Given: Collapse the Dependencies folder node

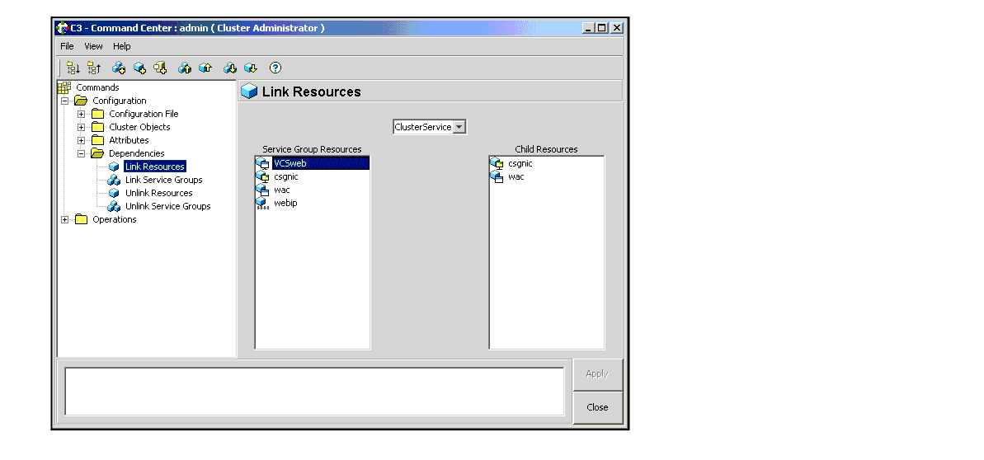Looking at the screenshot, I should click(82, 153).
